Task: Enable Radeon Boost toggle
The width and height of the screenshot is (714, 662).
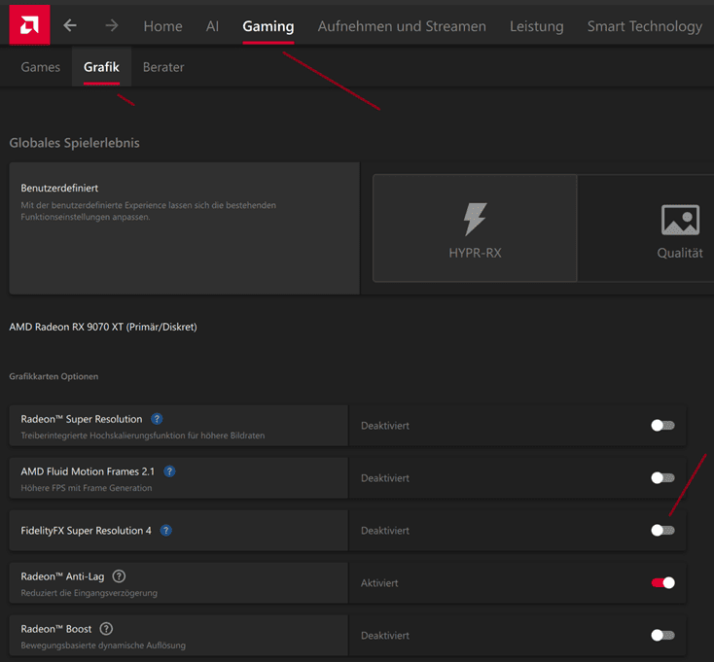Action: [x=662, y=635]
